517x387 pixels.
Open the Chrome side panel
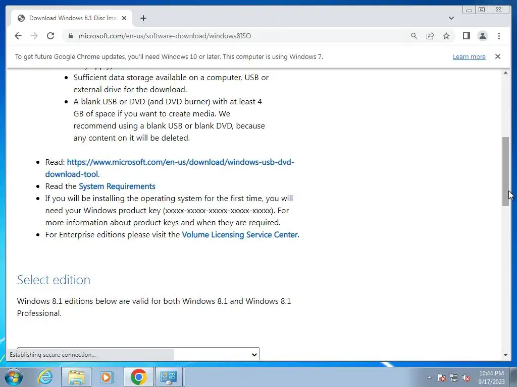[x=466, y=36]
